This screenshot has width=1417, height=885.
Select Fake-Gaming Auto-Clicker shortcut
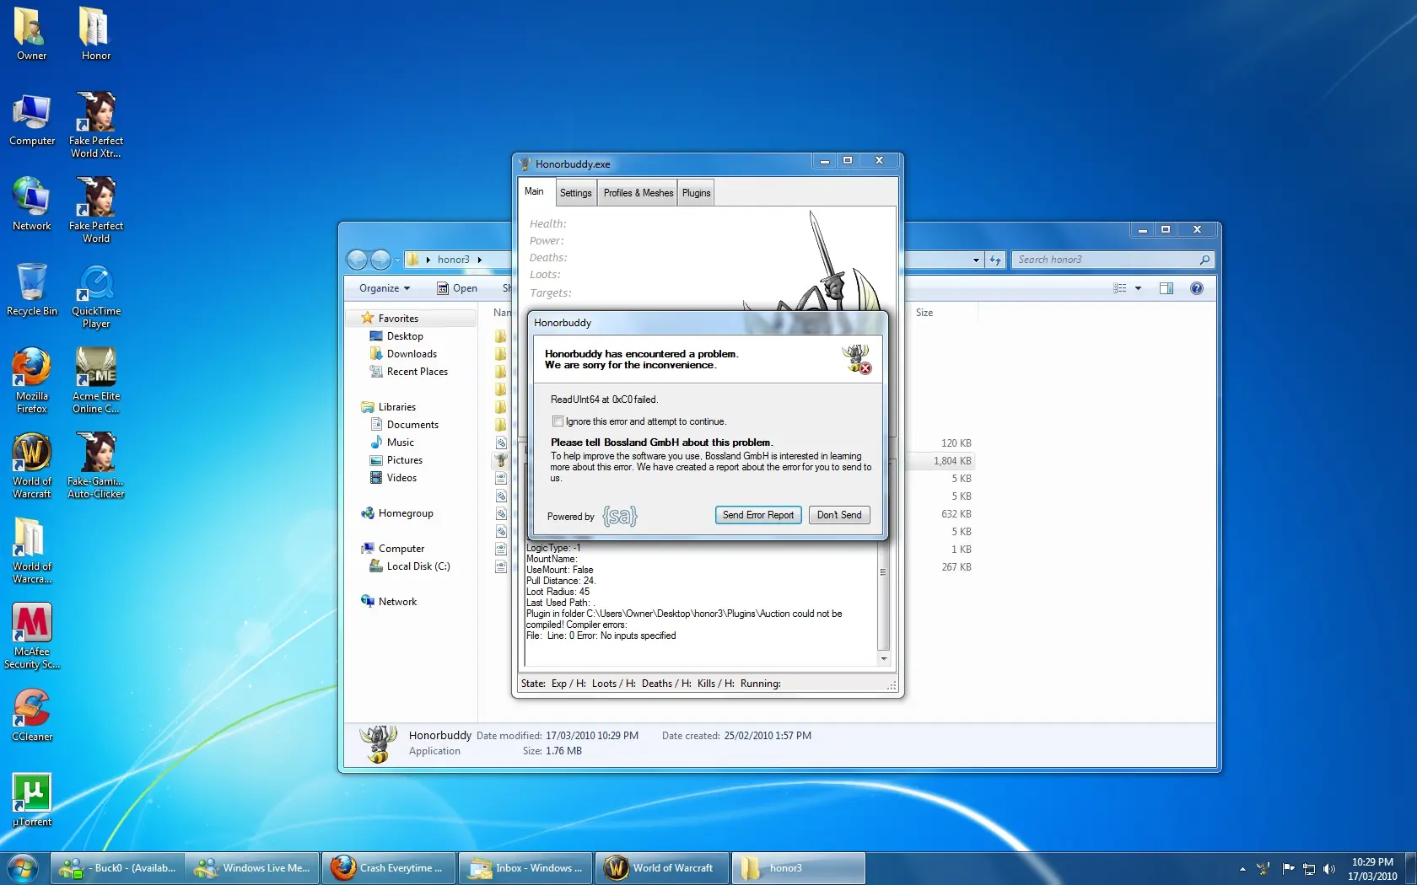[95, 465]
